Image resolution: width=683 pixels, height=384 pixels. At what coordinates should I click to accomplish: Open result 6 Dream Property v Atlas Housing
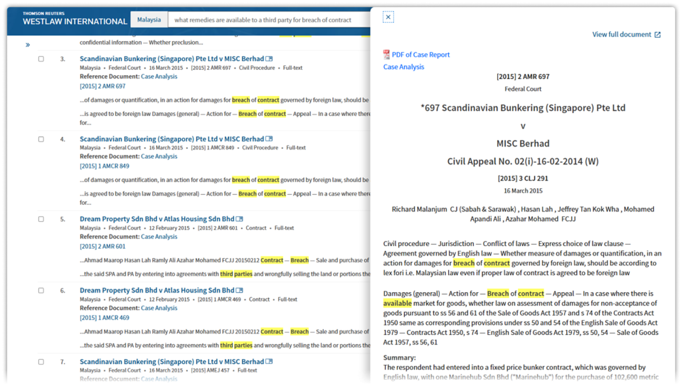(157, 290)
